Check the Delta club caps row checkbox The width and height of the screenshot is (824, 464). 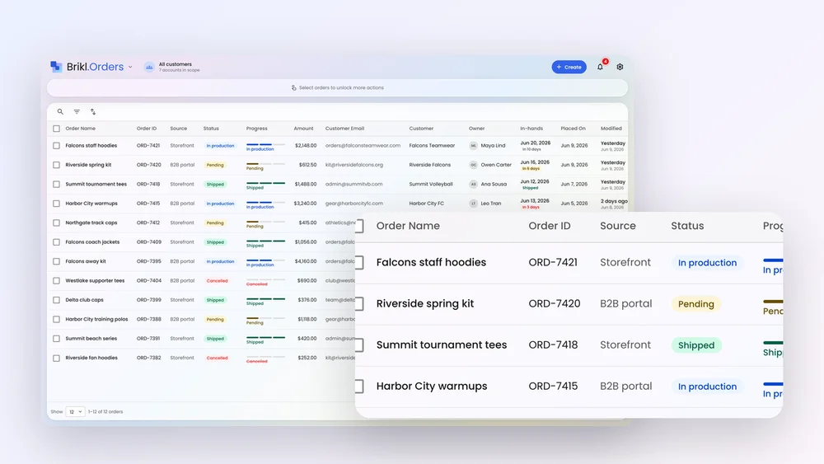(x=56, y=300)
